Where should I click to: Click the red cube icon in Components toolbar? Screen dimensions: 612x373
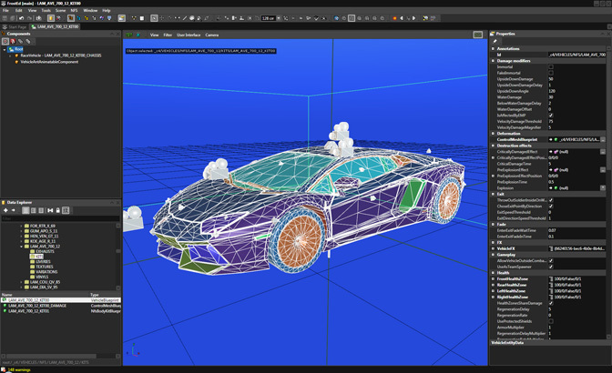click(13, 41)
